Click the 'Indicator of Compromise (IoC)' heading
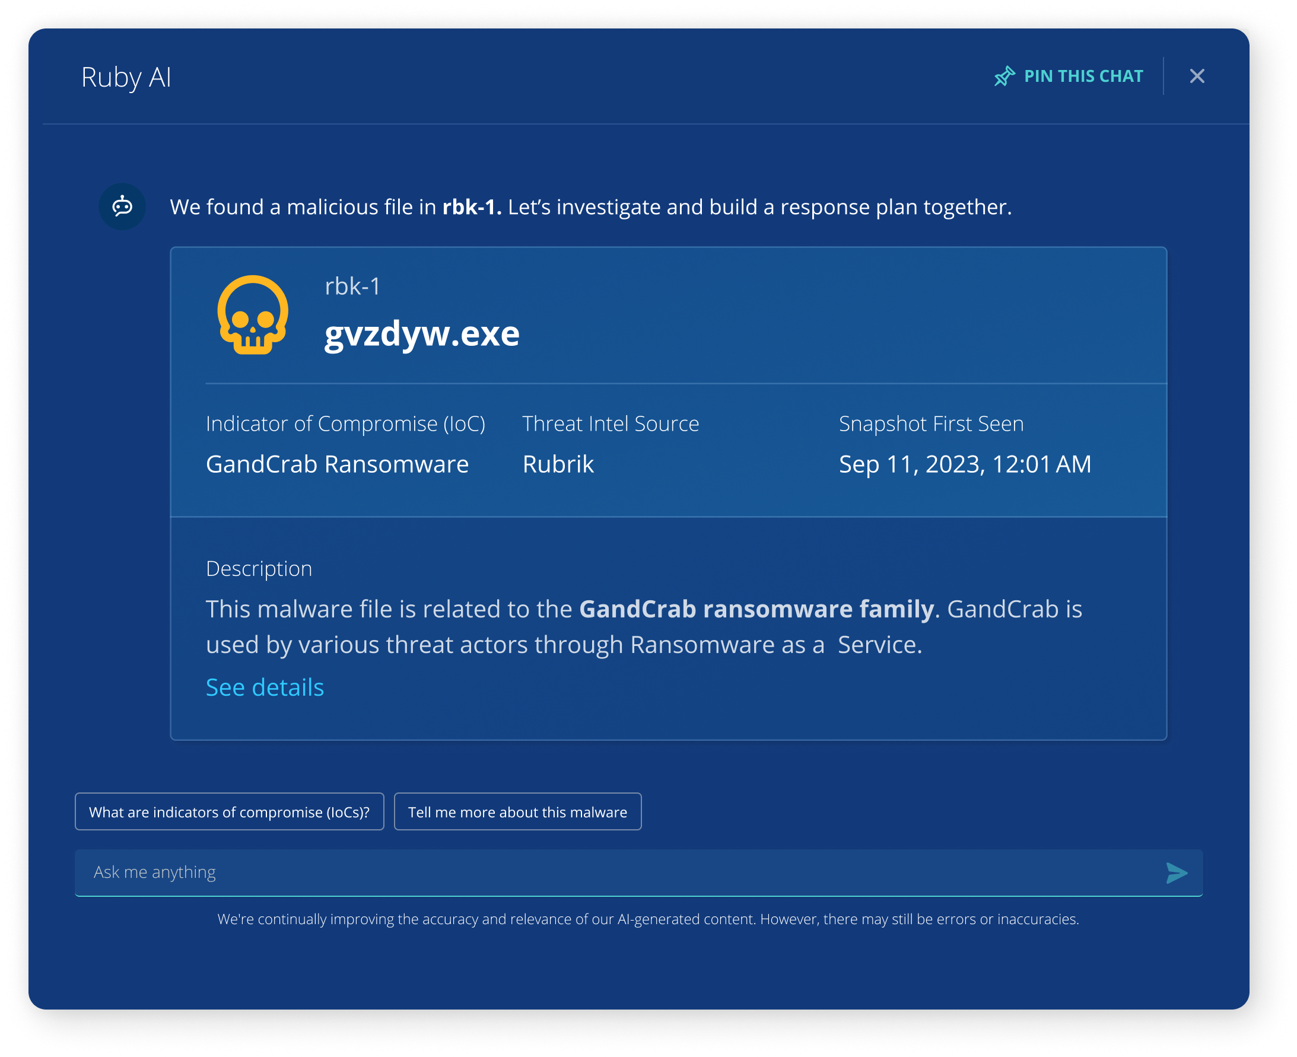Screen dimensions: 1297x1057 345,424
